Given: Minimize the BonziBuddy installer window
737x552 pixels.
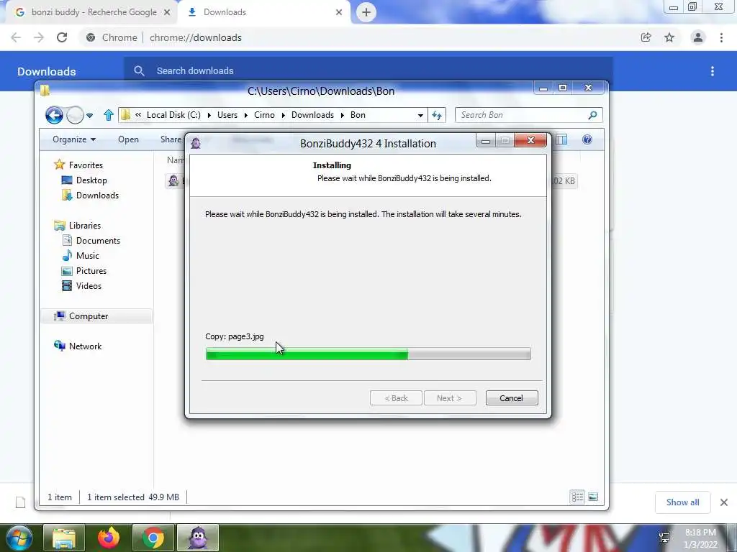Looking at the screenshot, I should click(x=486, y=140).
